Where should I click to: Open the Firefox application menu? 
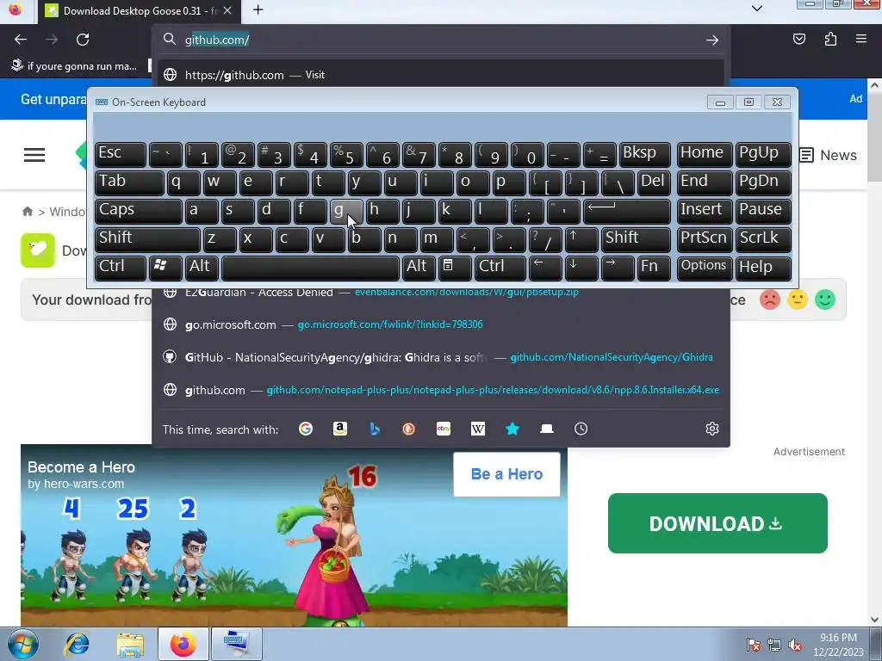click(x=861, y=39)
